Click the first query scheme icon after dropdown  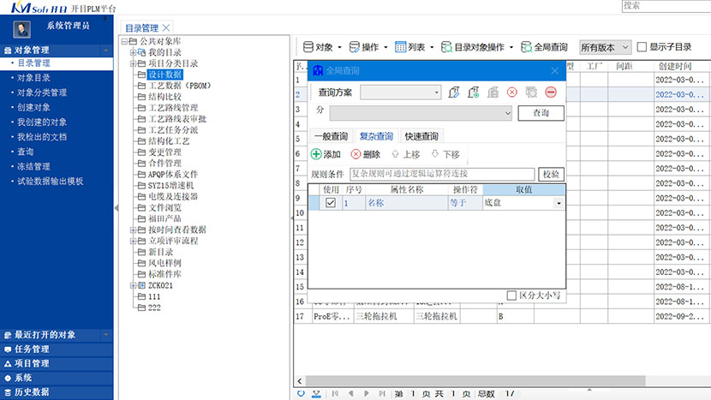tap(454, 93)
